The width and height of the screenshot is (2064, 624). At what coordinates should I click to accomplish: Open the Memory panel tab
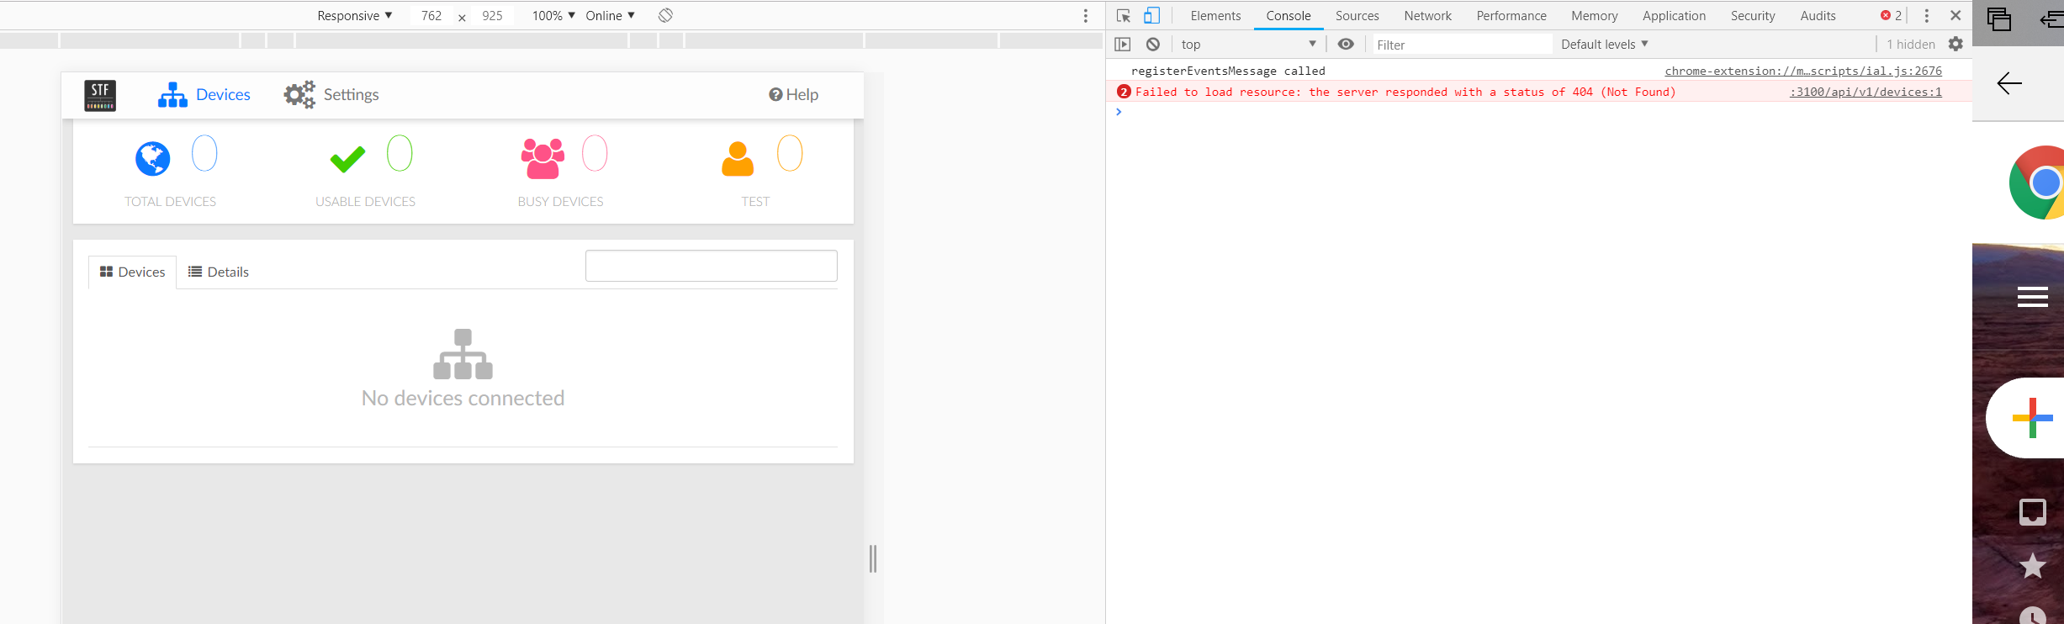pos(1595,16)
